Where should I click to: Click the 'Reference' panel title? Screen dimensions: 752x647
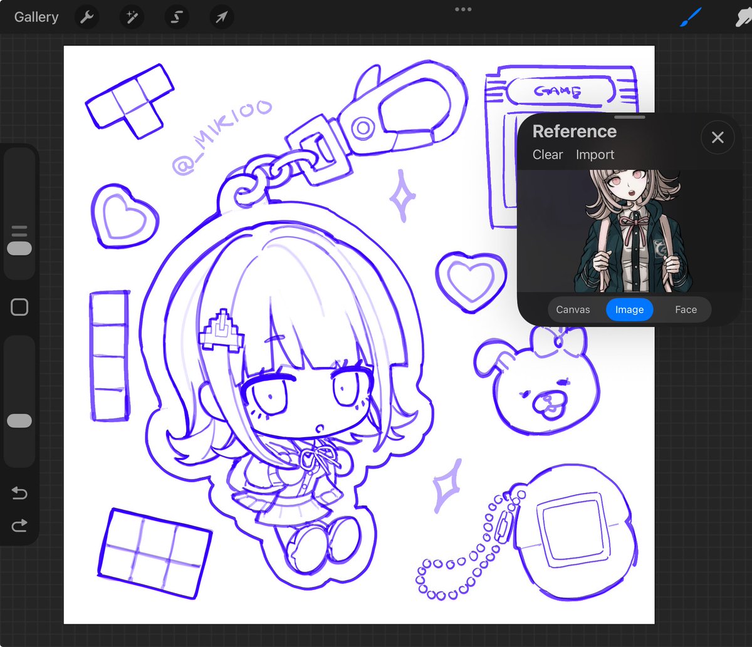[574, 132]
